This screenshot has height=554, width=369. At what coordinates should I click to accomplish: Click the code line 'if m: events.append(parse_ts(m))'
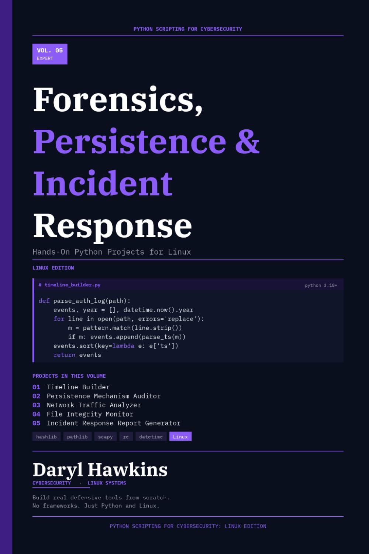127,337
